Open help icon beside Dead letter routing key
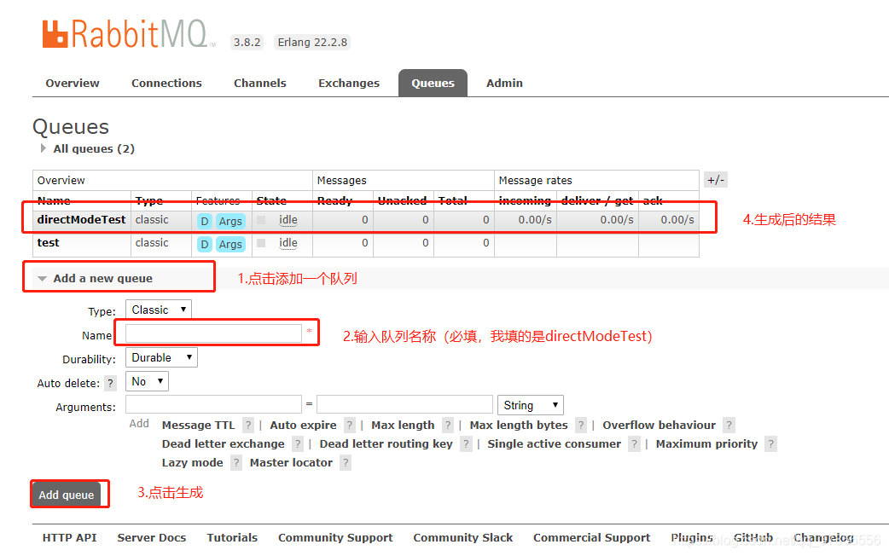This screenshot has width=889, height=556. click(x=466, y=443)
